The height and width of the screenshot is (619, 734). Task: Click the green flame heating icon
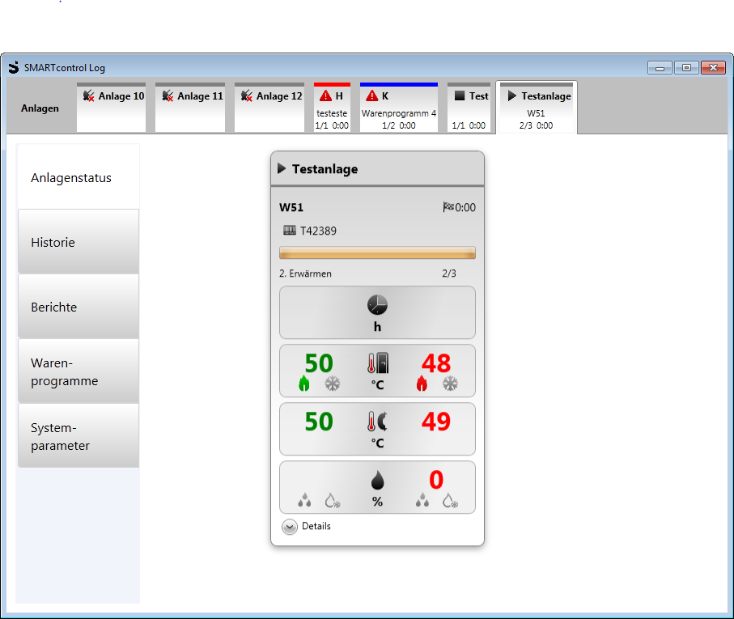304,384
